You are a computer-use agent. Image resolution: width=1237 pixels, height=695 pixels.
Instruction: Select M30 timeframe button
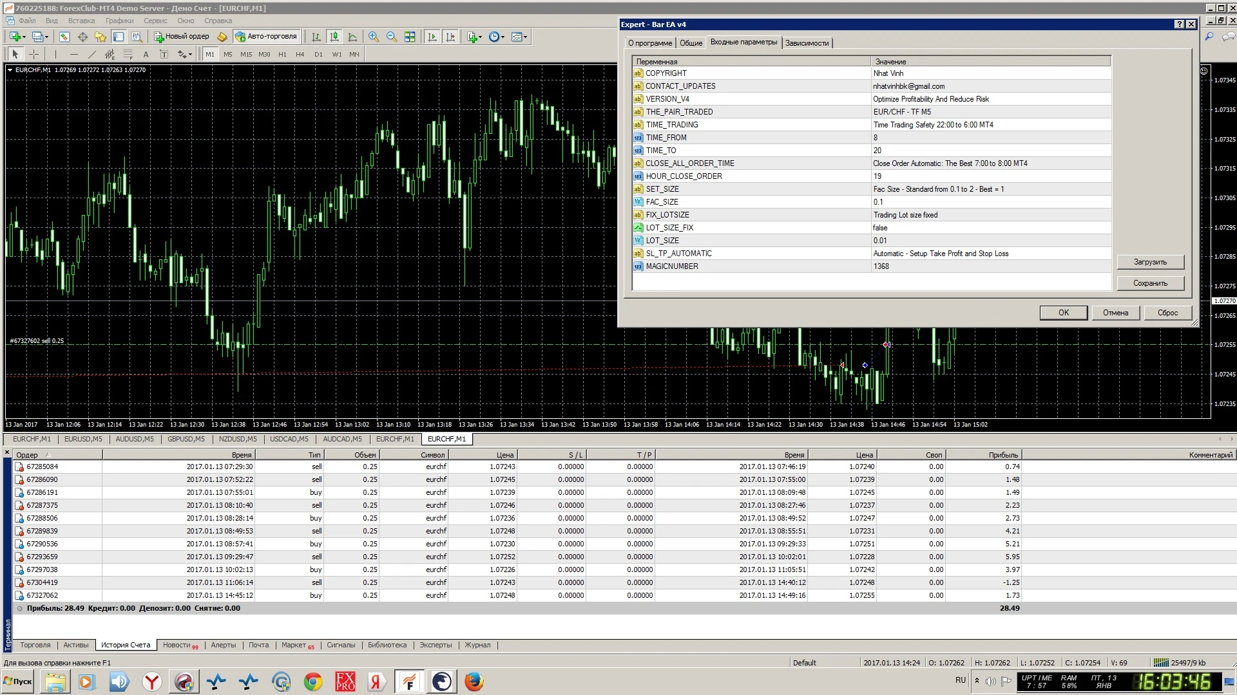(x=264, y=54)
